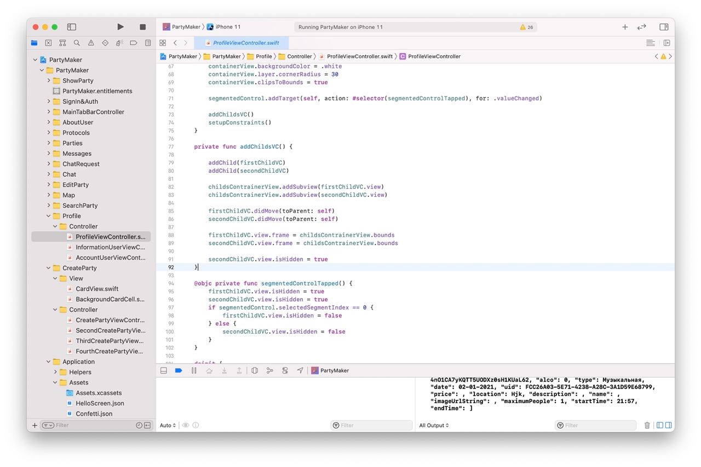Click the Simulate Location arrow icon
The width and height of the screenshot is (701, 467).
pyautogui.click(x=300, y=370)
